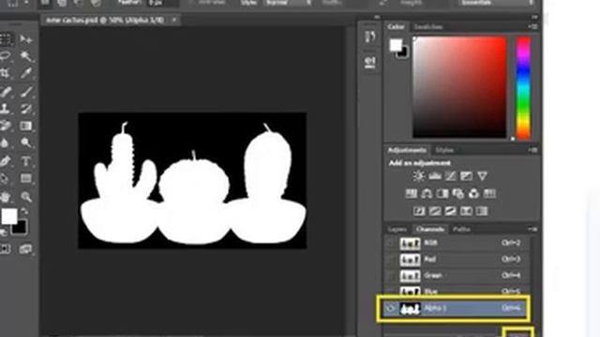Add a Vibrance adjustment
Screen dimensions: 600x337
click(x=482, y=176)
